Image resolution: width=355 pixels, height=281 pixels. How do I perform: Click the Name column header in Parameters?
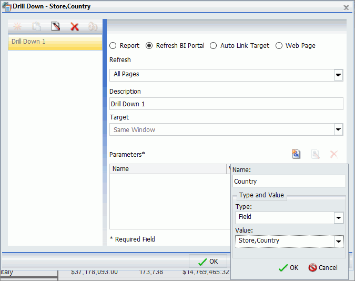point(168,169)
